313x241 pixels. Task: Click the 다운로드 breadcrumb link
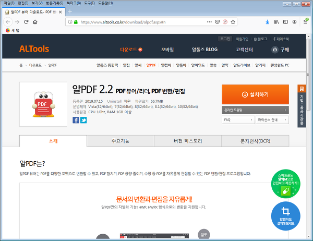coord(35,65)
